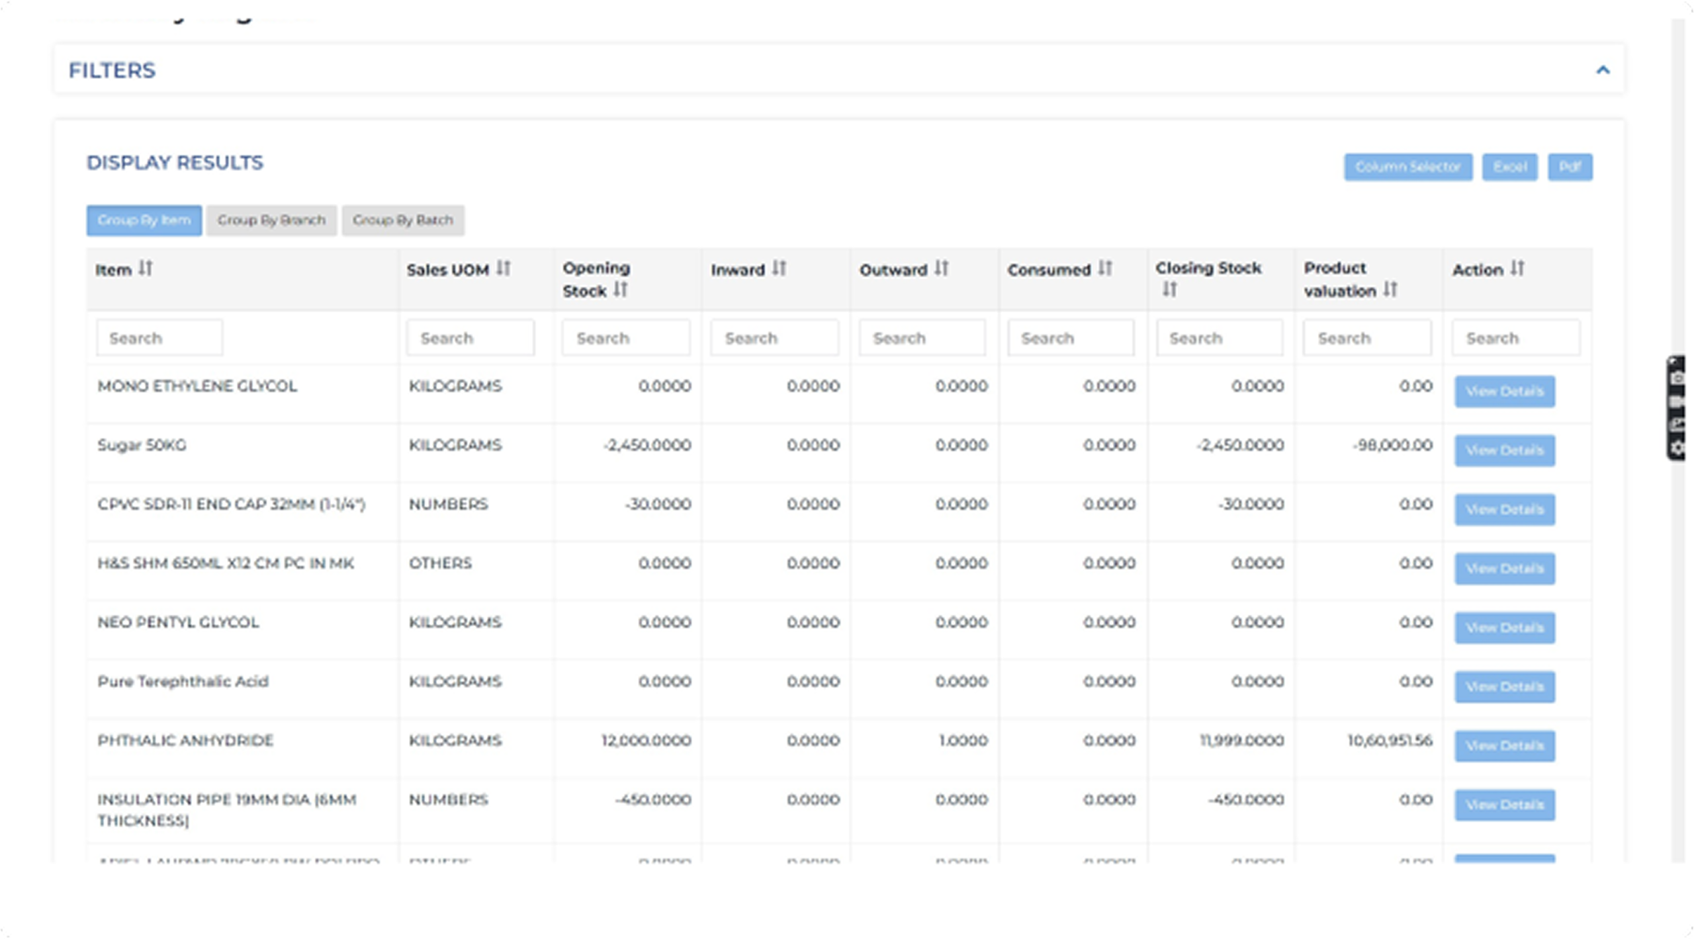Sort by Outward column
The width and height of the screenshot is (1694, 939).
coord(941,268)
